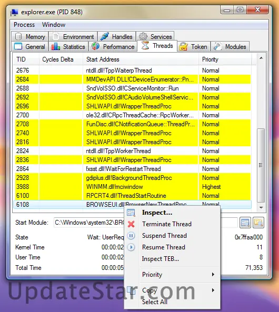Sort by the Start Address column header
This screenshot has height=312, width=279.
pyautogui.click(x=141, y=59)
